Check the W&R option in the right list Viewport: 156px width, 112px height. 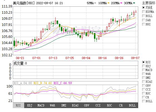tap(143, 74)
